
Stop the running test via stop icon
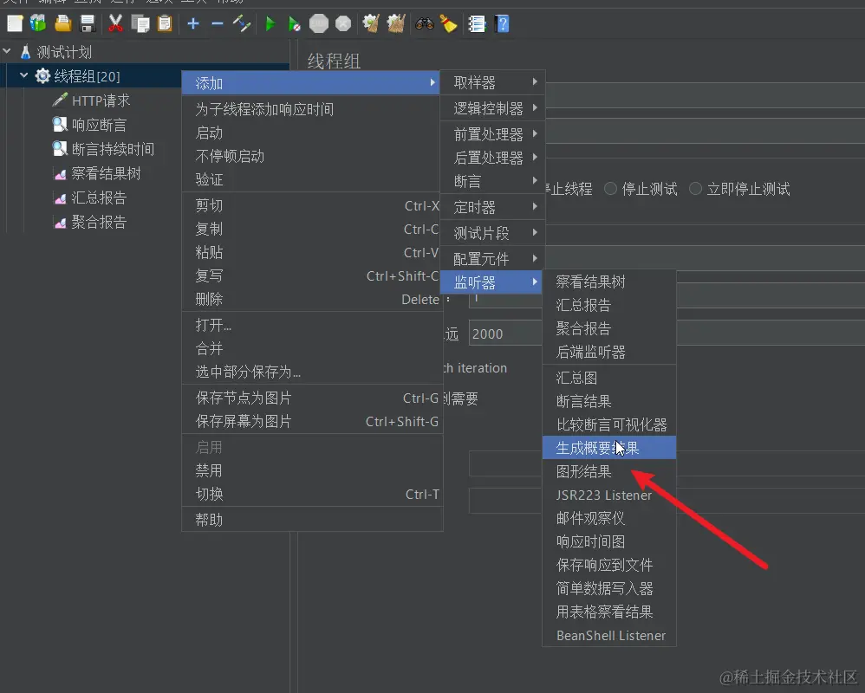coord(317,23)
